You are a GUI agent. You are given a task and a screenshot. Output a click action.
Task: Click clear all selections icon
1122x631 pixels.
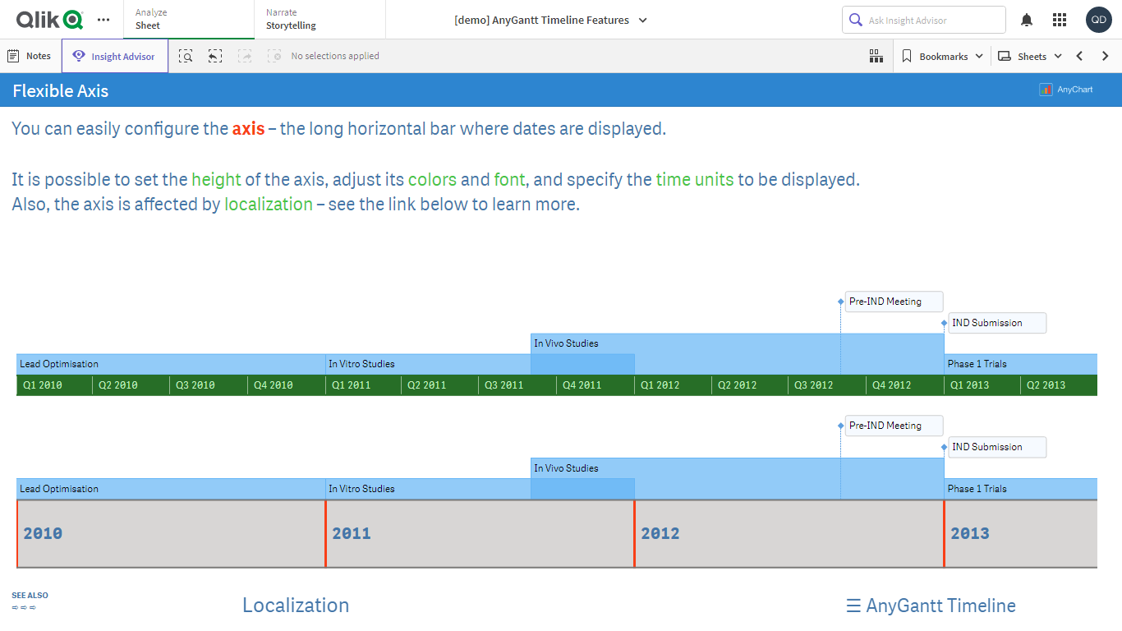tap(274, 56)
